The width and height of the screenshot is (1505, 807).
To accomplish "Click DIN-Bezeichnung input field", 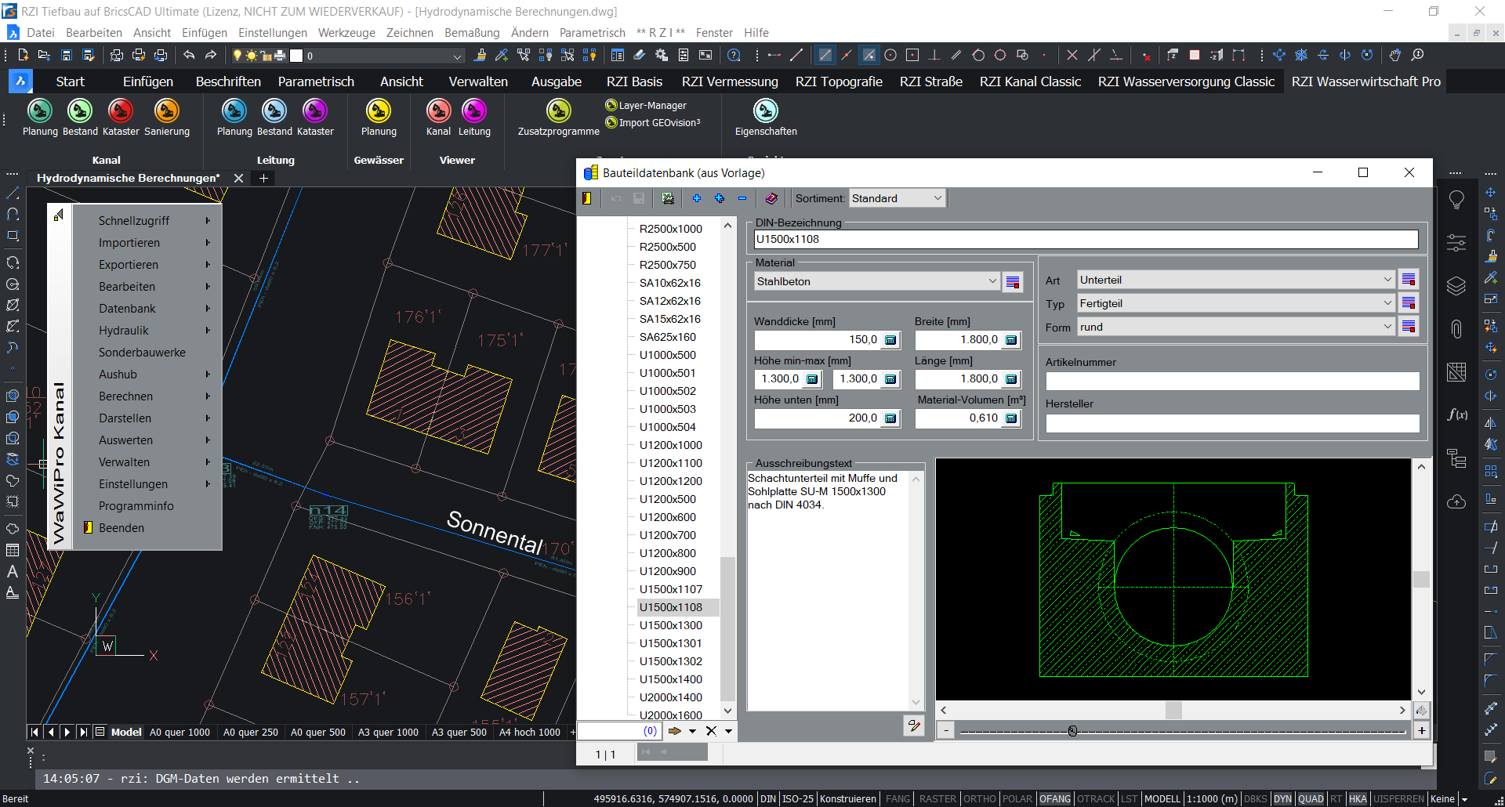I will tap(1086, 239).
